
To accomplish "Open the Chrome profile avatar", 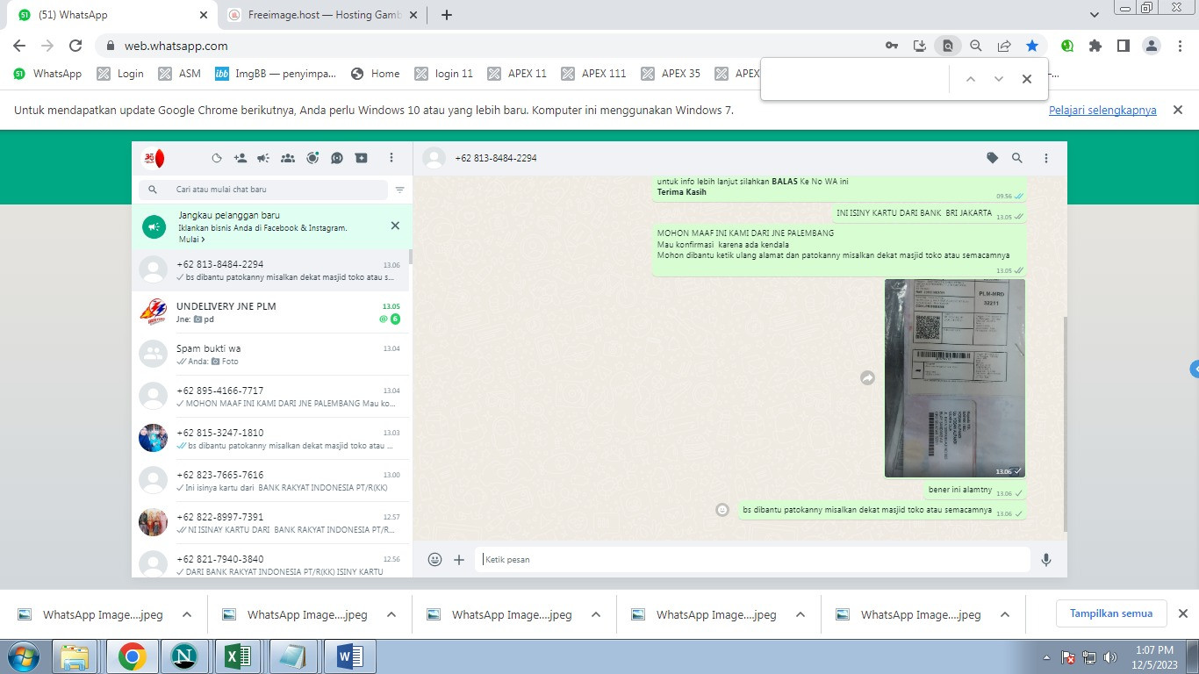I will tap(1152, 46).
